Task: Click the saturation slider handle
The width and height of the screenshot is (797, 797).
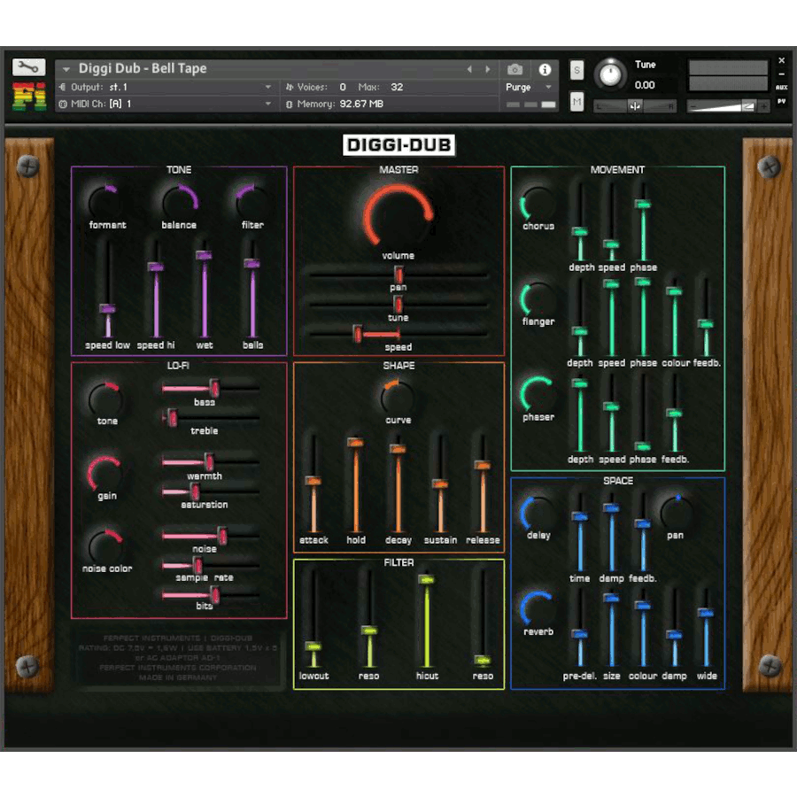Action: coord(195,491)
